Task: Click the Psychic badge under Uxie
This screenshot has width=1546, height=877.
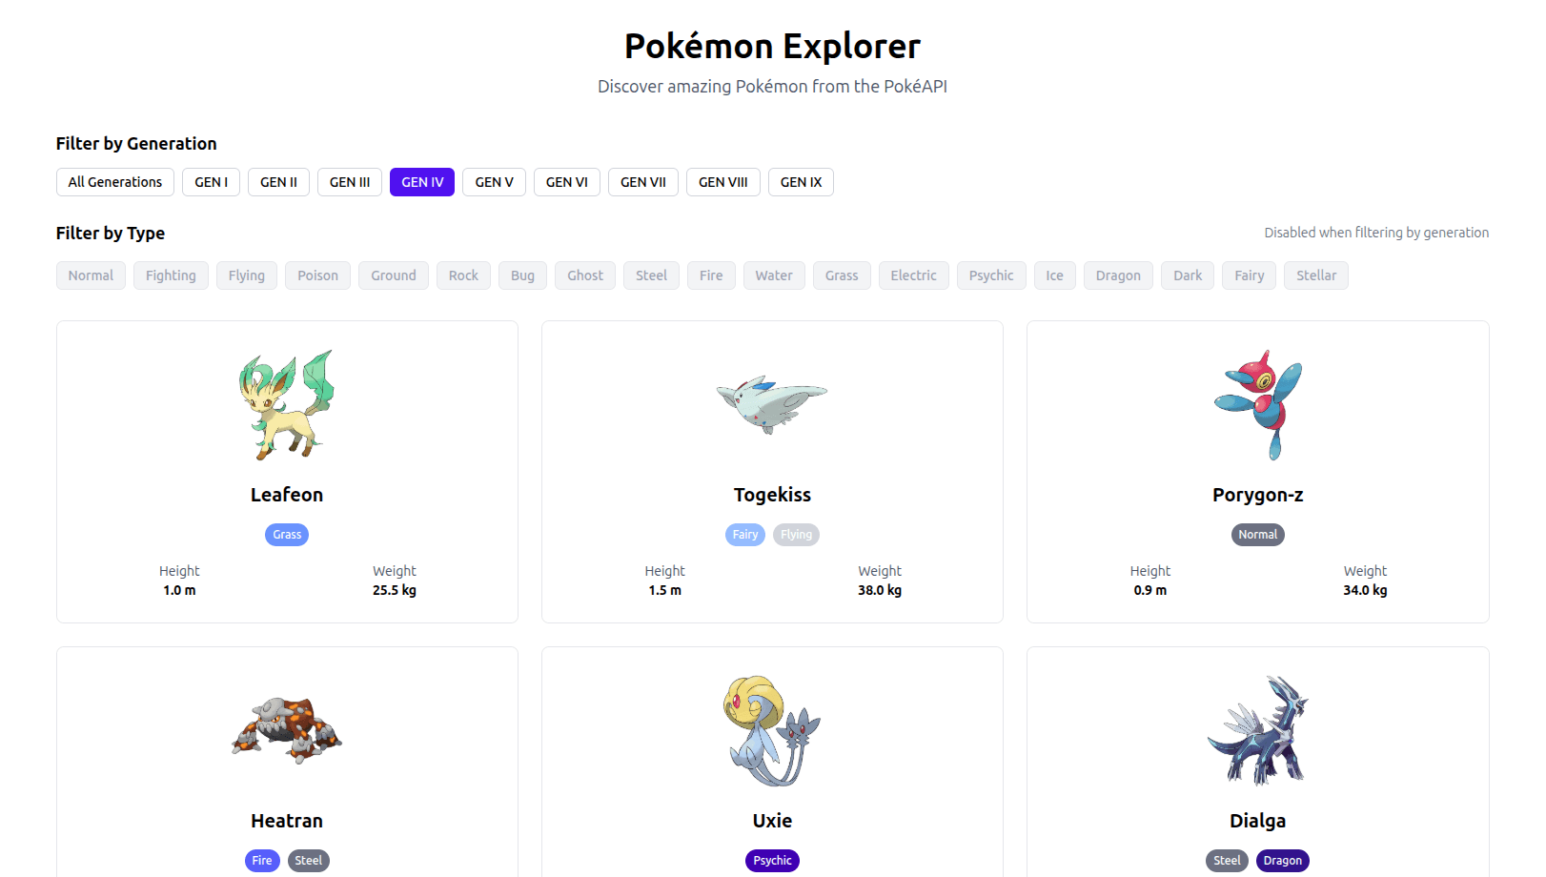Action: pyautogui.click(x=772, y=860)
